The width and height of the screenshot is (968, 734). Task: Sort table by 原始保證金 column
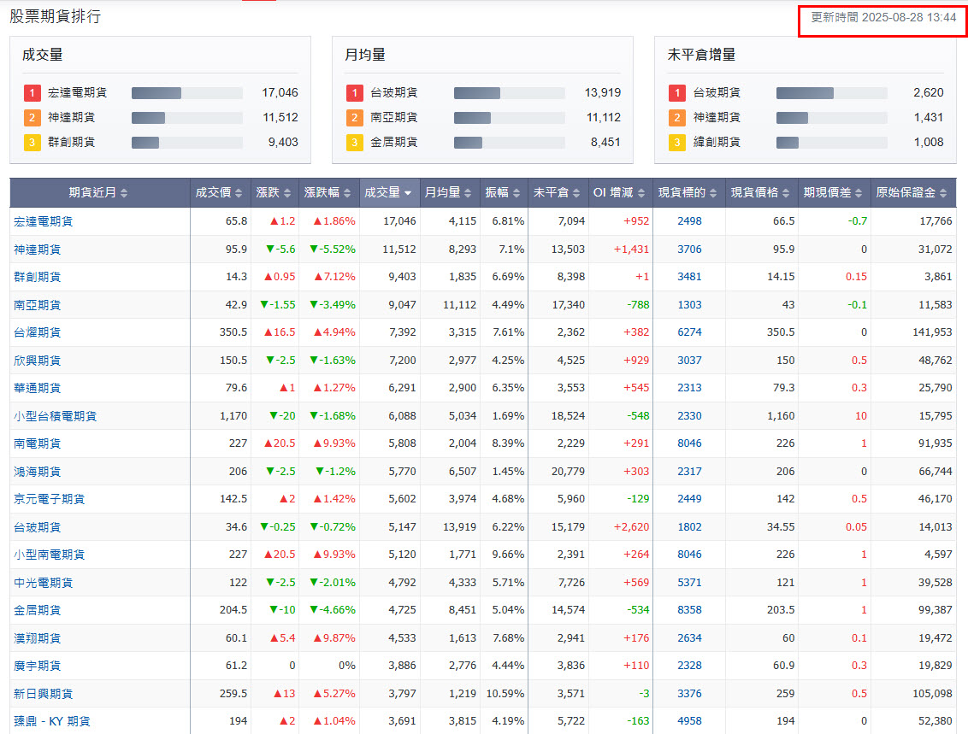912,193
